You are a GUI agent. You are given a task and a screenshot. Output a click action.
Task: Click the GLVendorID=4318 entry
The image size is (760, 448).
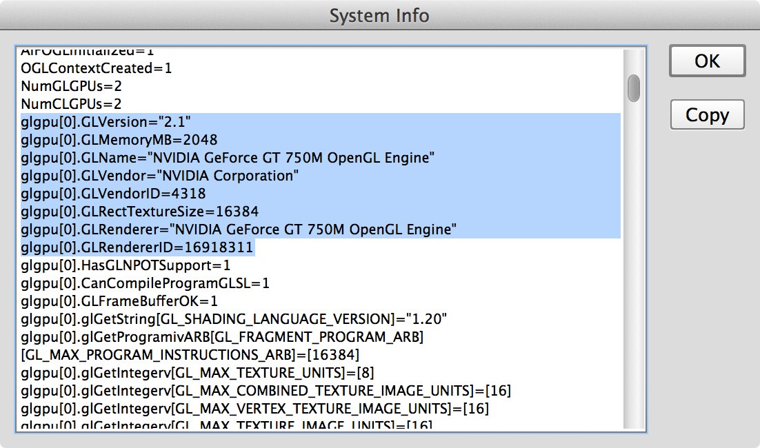pyautogui.click(x=113, y=194)
